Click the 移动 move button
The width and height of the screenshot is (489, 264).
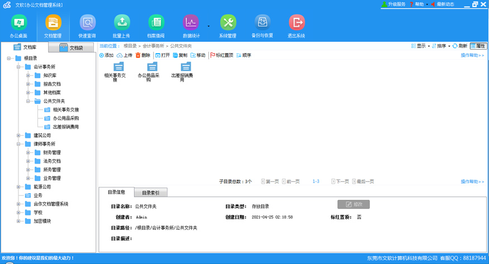198,55
